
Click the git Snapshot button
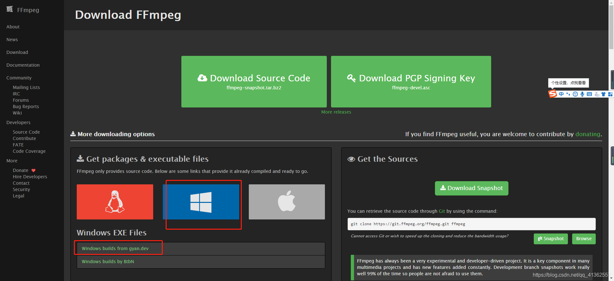point(551,239)
